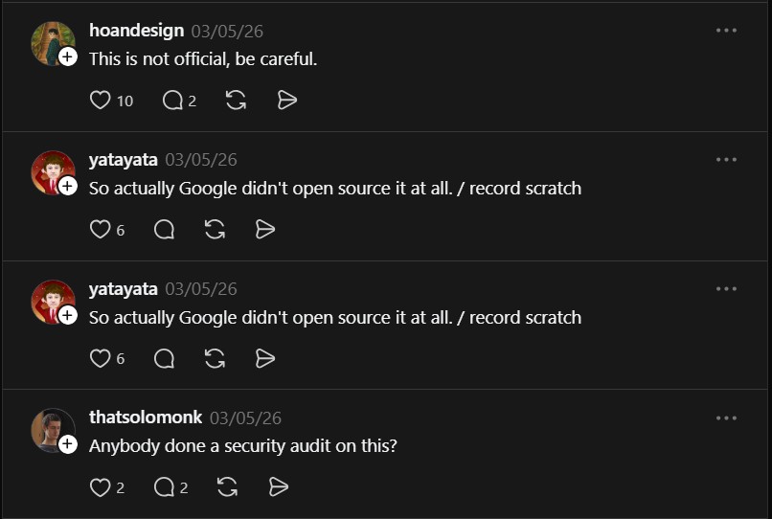Visit thatsolomonk's profile via username
Screen dimensions: 772x519
pyautogui.click(x=146, y=417)
